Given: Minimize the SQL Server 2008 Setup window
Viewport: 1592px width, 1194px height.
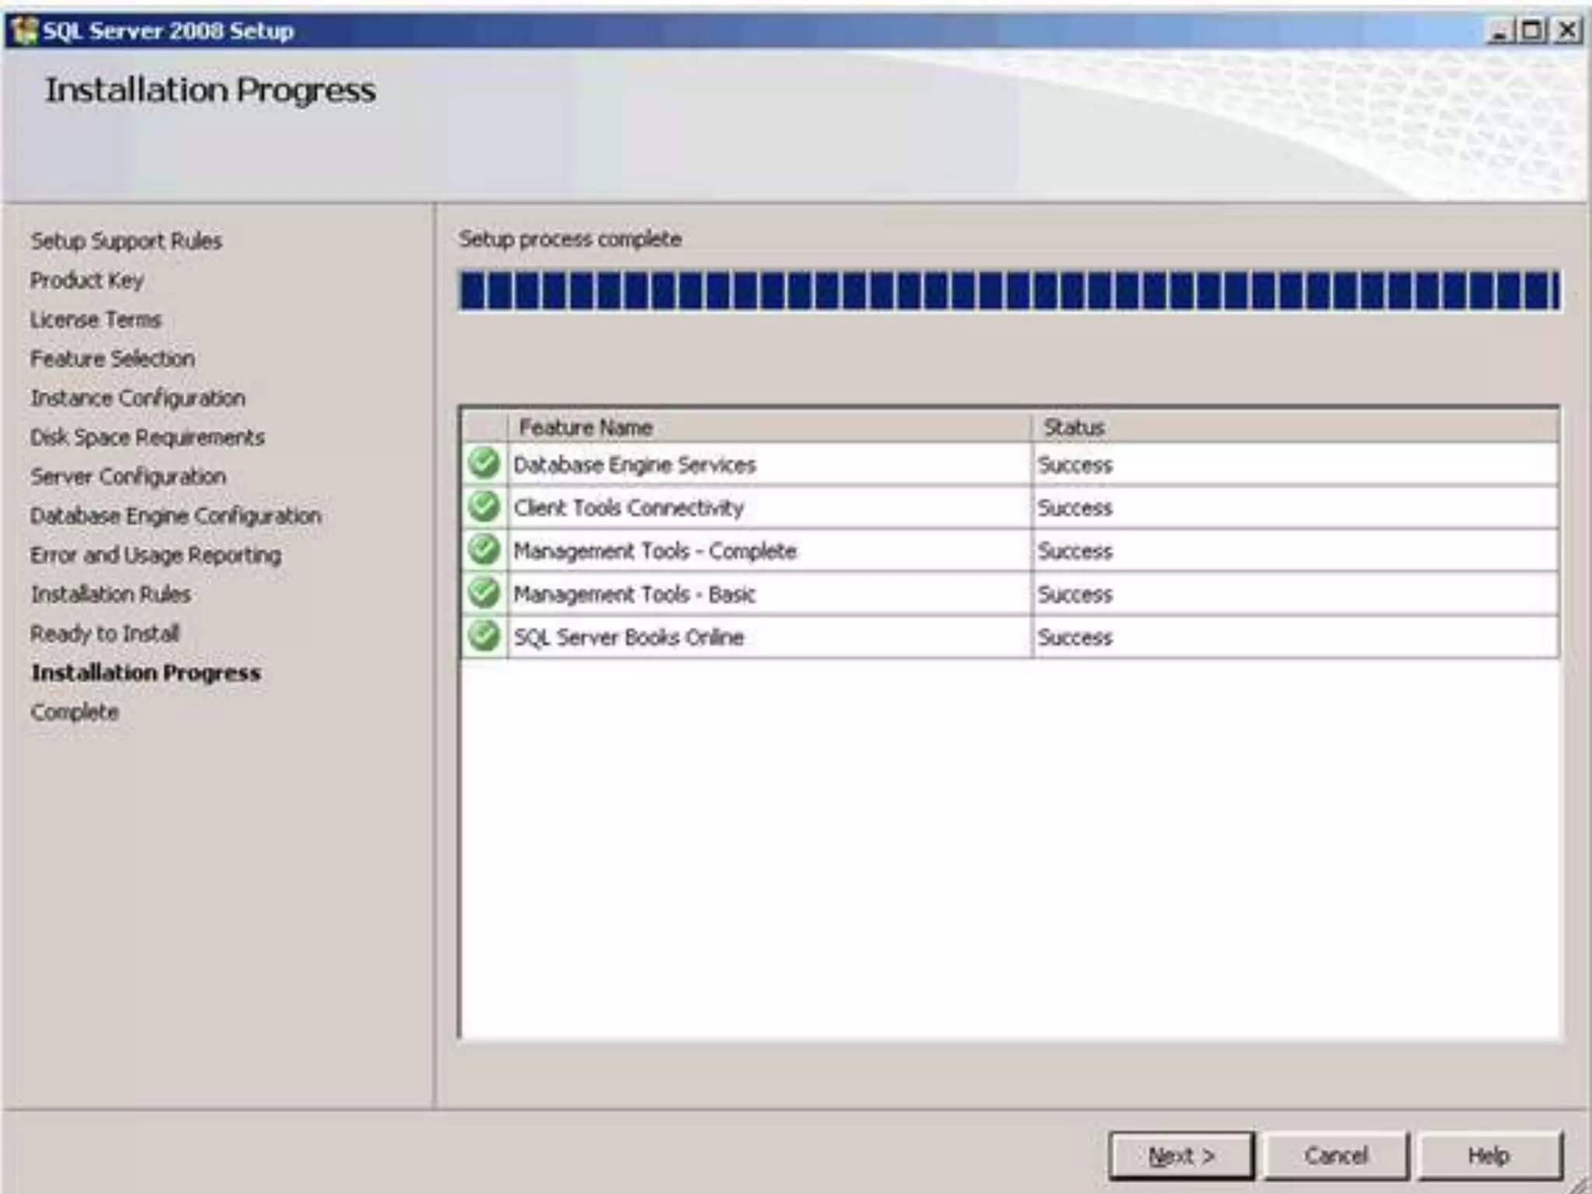Looking at the screenshot, I should (1499, 31).
